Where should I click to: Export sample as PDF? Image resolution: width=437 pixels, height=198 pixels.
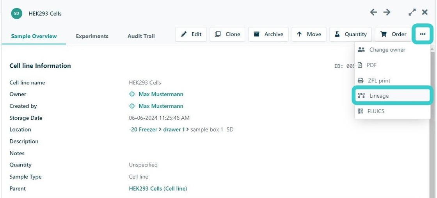click(x=393, y=65)
